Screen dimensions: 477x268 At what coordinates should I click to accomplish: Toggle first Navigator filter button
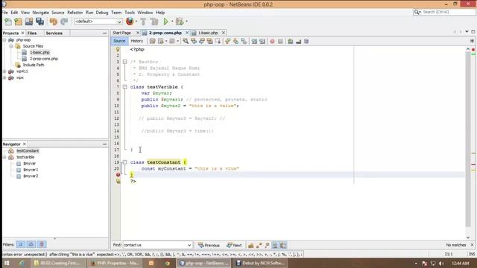[x=21, y=244]
